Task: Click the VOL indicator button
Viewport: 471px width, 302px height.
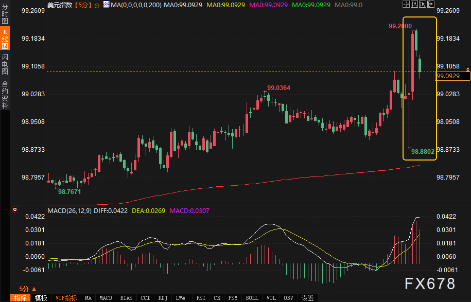Action: pos(272,298)
